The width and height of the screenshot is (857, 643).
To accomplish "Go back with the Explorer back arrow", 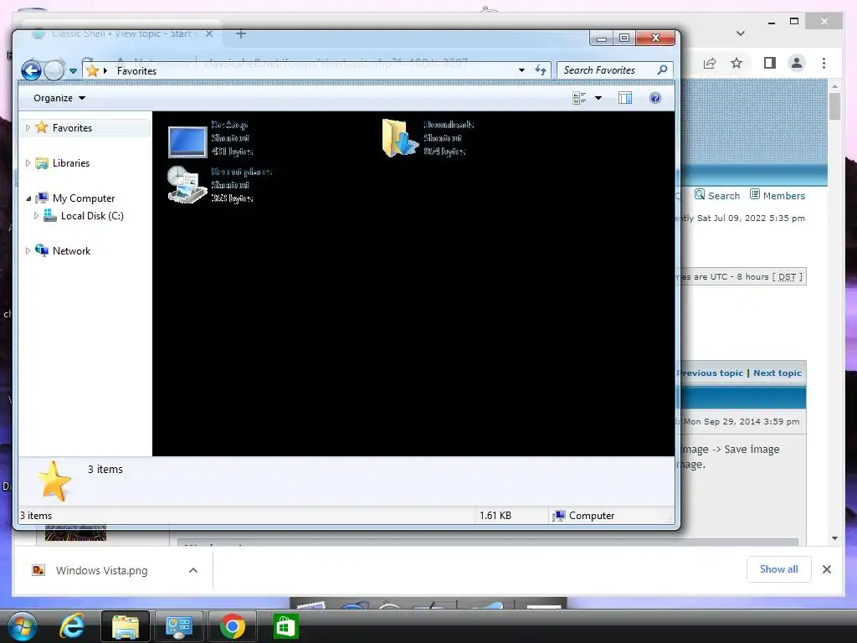I will pyautogui.click(x=31, y=70).
